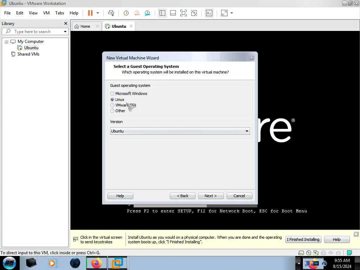The height and width of the screenshot is (270, 360).
Task: Show hidden system tray icons arrow
Action: pos(299,263)
